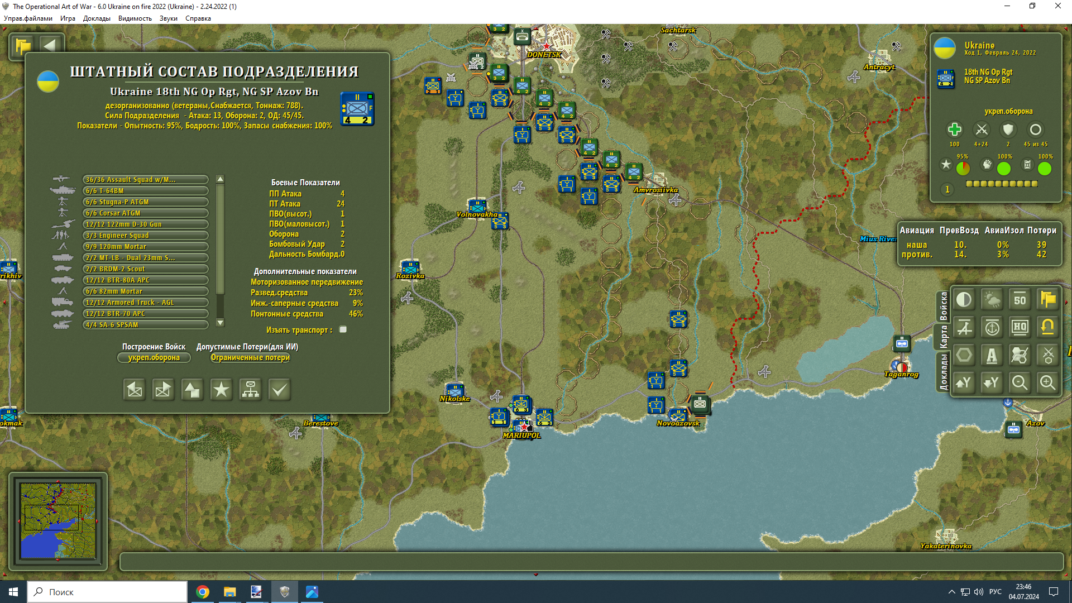Select the '36/36 Assault Squad' equipment row
Image resolution: width=1072 pixels, height=603 pixels.
tap(146, 180)
